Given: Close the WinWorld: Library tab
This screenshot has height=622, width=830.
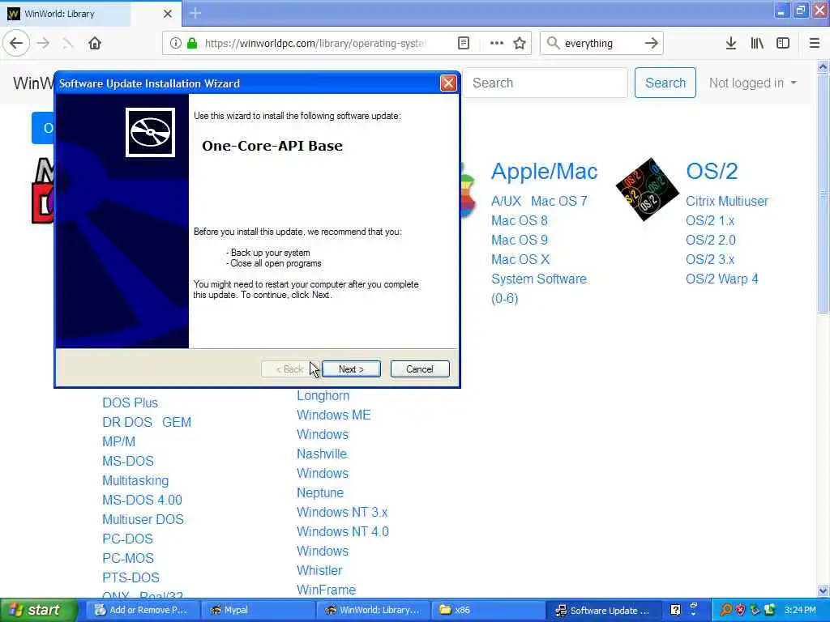Looking at the screenshot, I should pos(167,14).
